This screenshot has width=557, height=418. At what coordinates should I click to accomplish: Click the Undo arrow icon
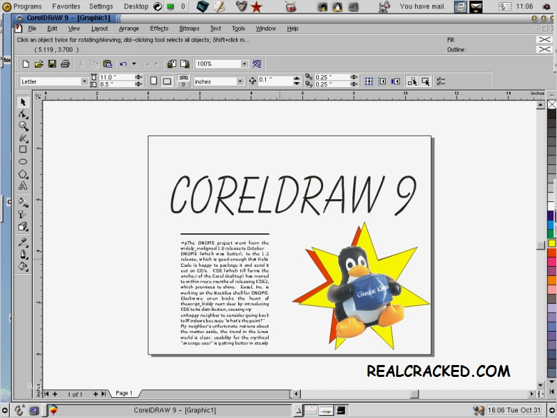click(x=123, y=64)
